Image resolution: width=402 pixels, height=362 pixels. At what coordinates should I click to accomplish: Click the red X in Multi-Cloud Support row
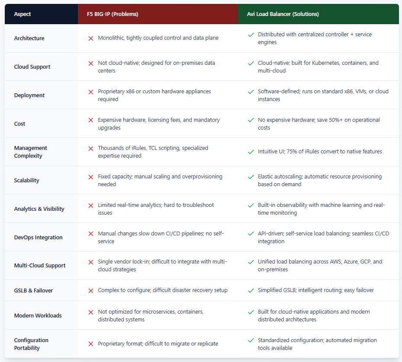coord(91,262)
